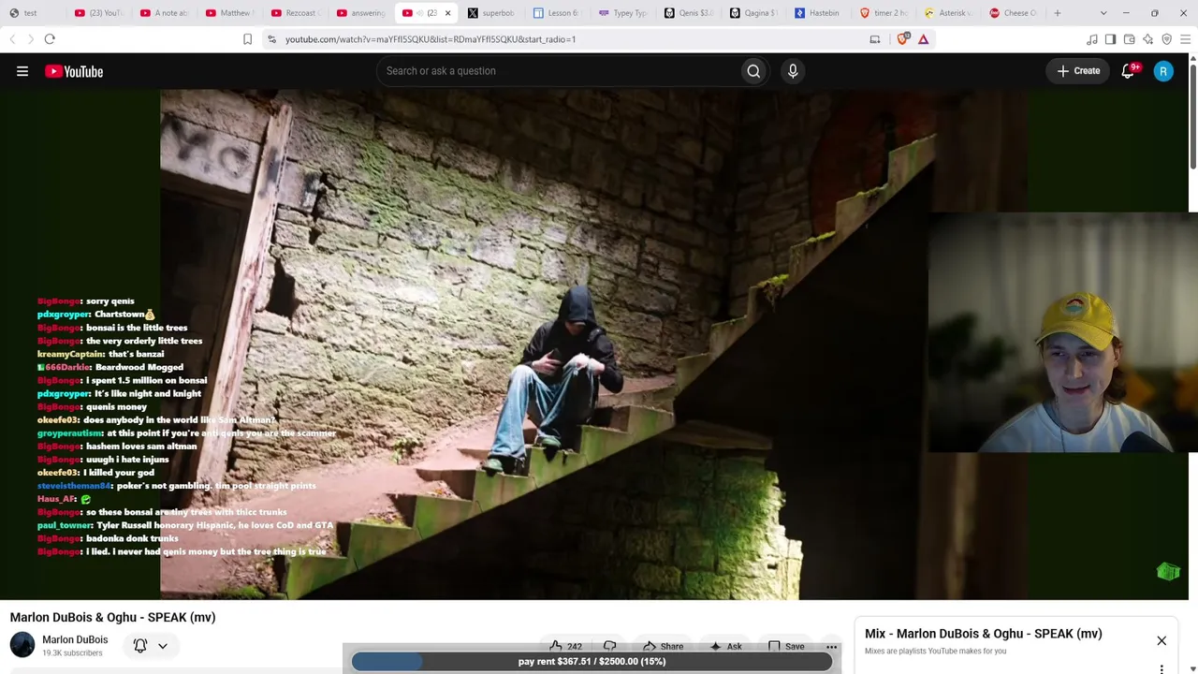Open the browser media playlist music-note icon

click(x=1092, y=39)
